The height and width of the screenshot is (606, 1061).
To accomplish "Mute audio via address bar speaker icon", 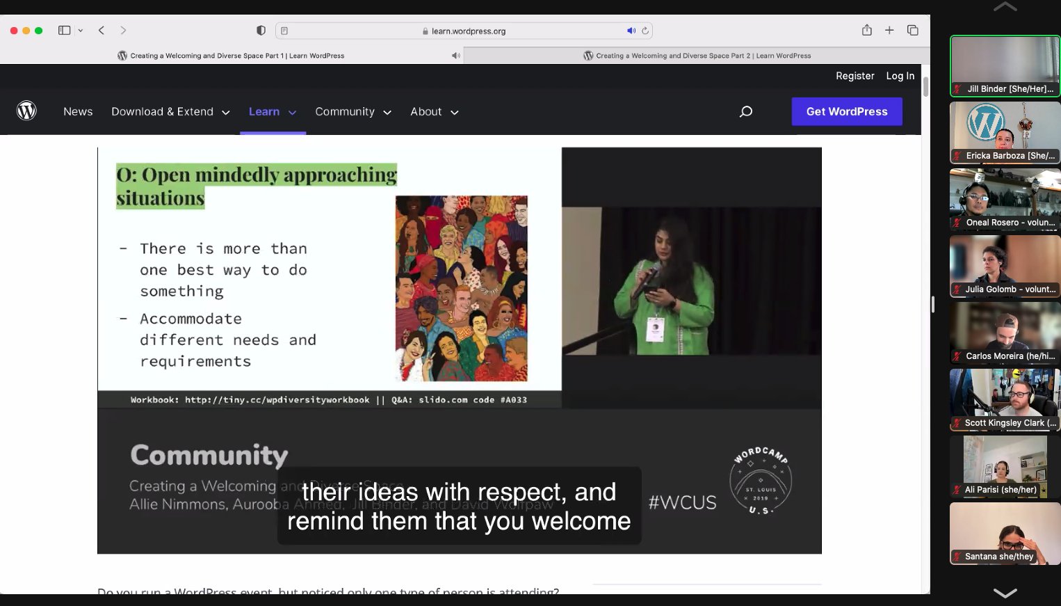I will [631, 31].
